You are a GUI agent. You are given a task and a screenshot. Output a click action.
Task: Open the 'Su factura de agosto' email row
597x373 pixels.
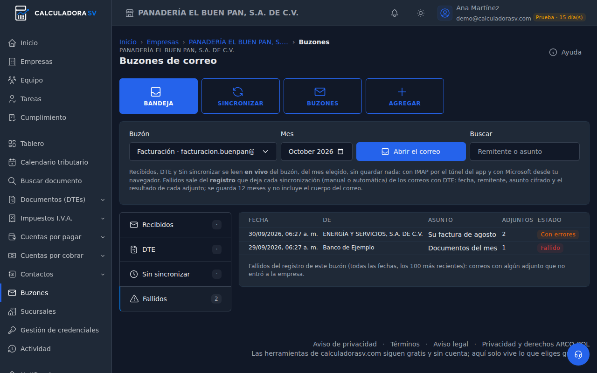coord(414,235)
